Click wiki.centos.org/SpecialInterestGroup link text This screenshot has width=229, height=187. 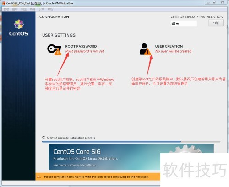[75, 165]
